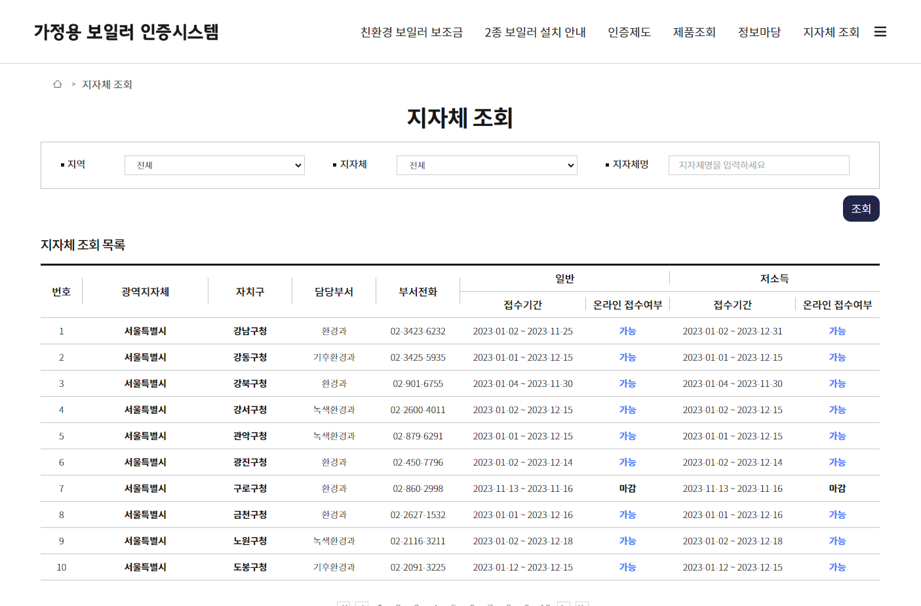Image resolution: width=921 pixels, height=606 pixels.
Task: Open the hamburger menu at top right
Action: (x=880, y=31)
